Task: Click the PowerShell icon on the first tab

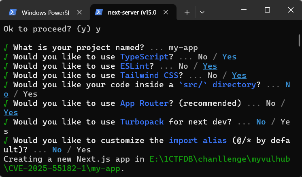Action: pyautogui.click(x=13, y=13)
